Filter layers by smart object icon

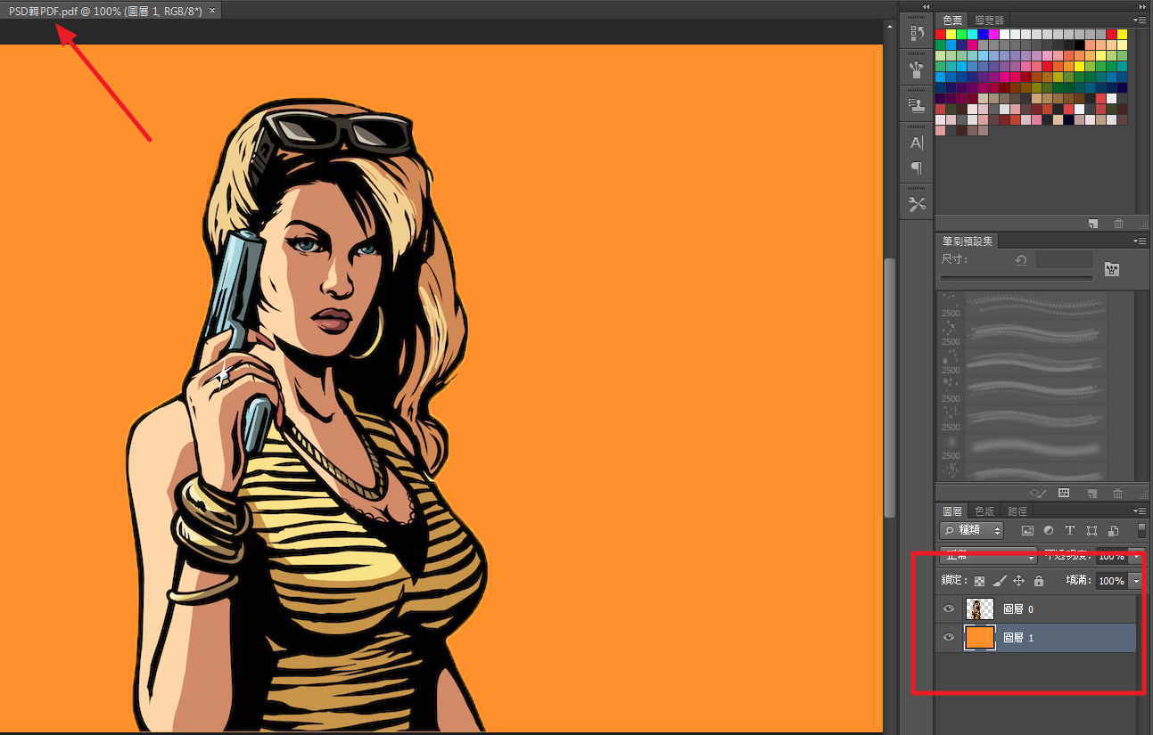[1113, 531]
